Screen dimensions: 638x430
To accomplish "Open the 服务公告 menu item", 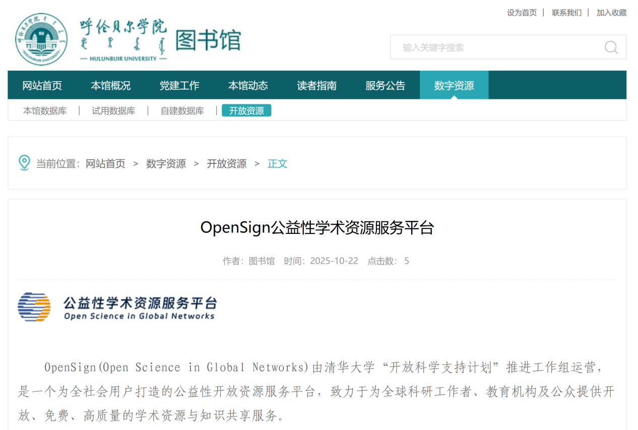I will [385, 85].
